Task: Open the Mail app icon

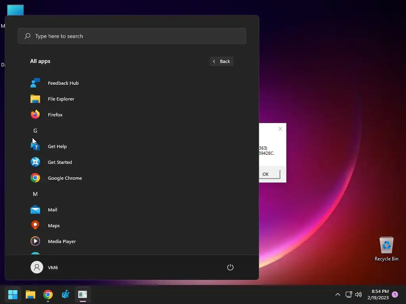Action: pos(35,210)
